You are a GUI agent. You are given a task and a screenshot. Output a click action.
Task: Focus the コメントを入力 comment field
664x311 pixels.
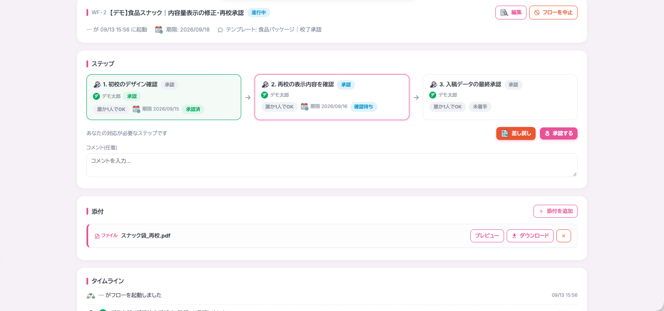pyautogui.click(x=332, y=165)
